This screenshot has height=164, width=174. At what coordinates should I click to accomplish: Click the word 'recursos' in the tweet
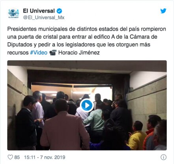pos(18,53)
